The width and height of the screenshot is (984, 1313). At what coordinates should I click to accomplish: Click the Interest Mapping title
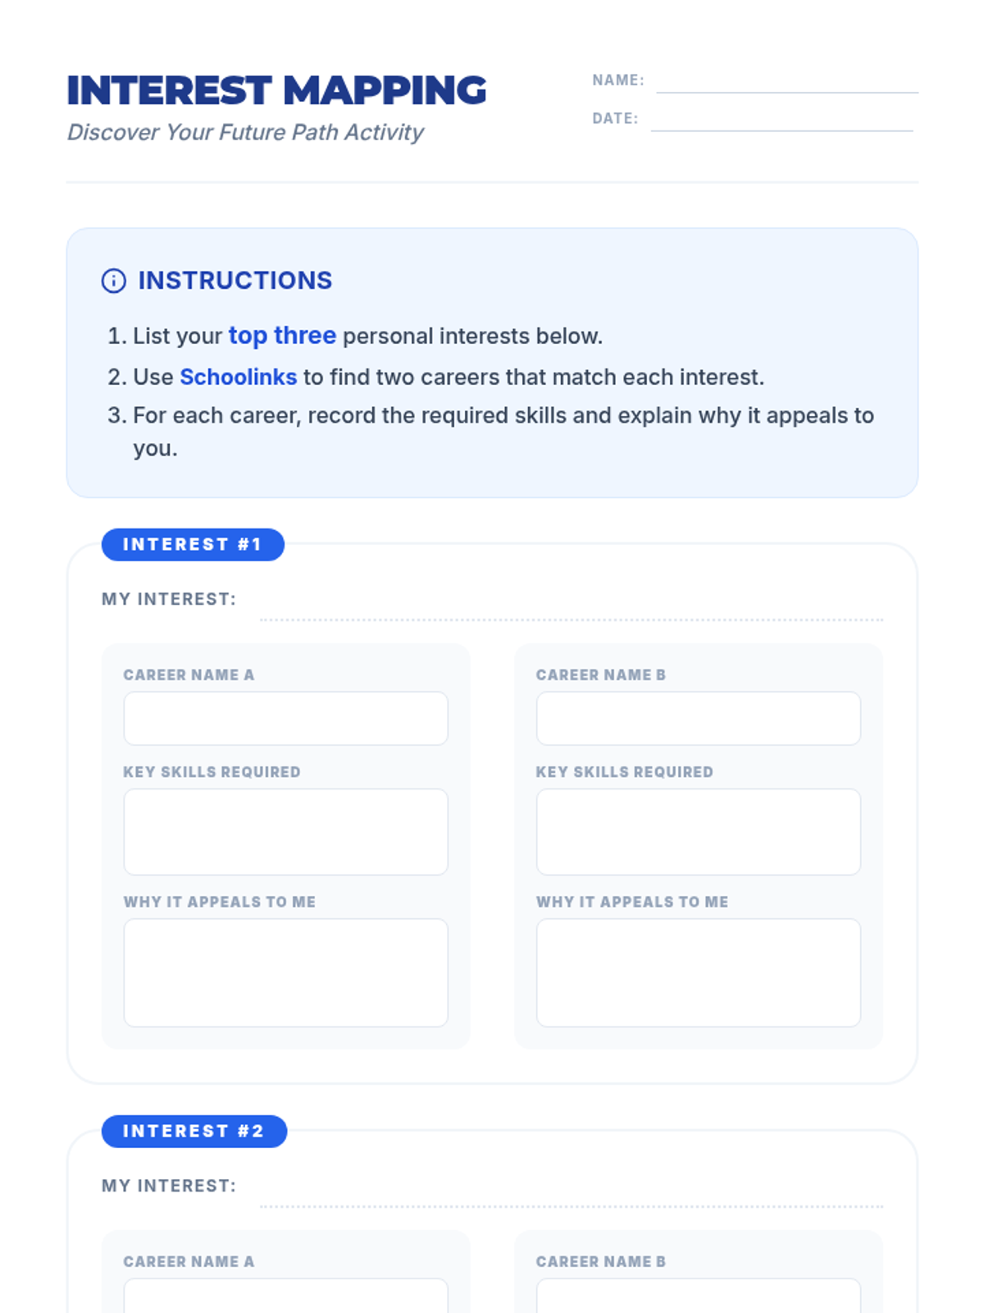pos(276,90)
